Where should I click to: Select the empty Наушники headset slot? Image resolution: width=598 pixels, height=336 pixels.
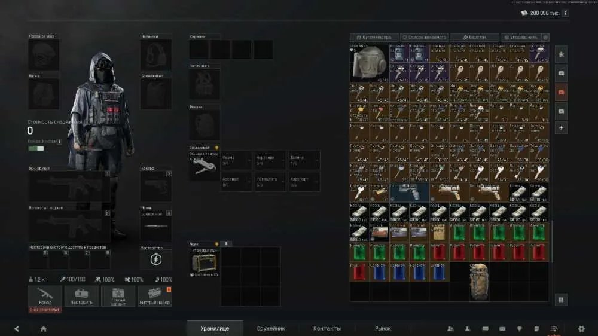[x=155, y=56]
